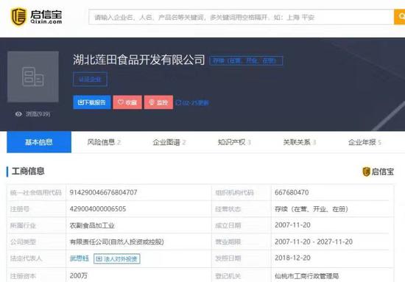Click the outlined tag button under company name
This screenshot has height=282, width=405.
coord(90,80)
